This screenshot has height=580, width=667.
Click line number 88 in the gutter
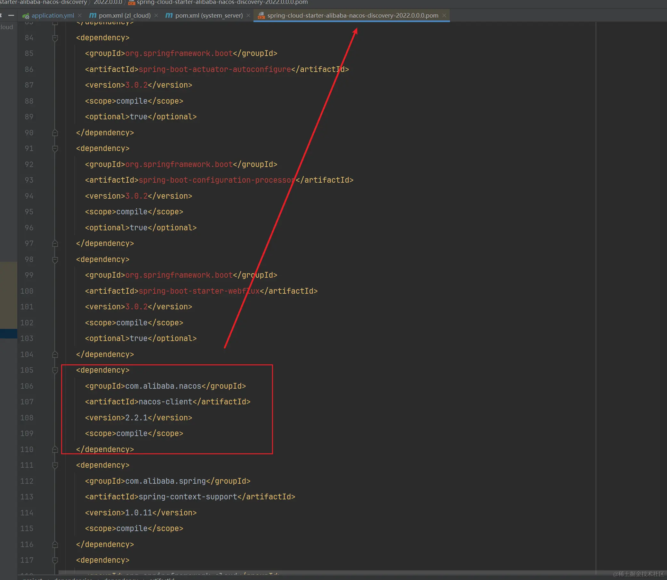tap(29, 101)
